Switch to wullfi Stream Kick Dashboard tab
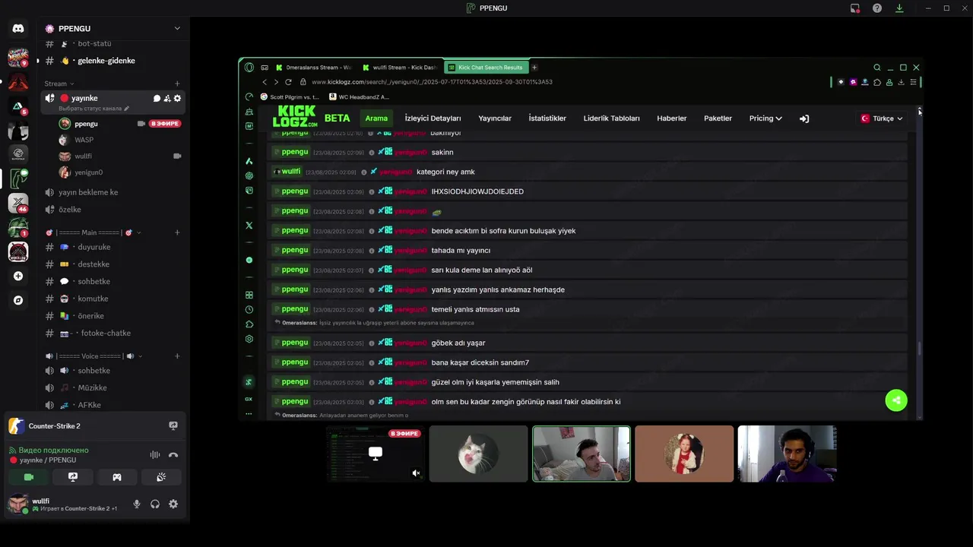 (x=401, y=68)
